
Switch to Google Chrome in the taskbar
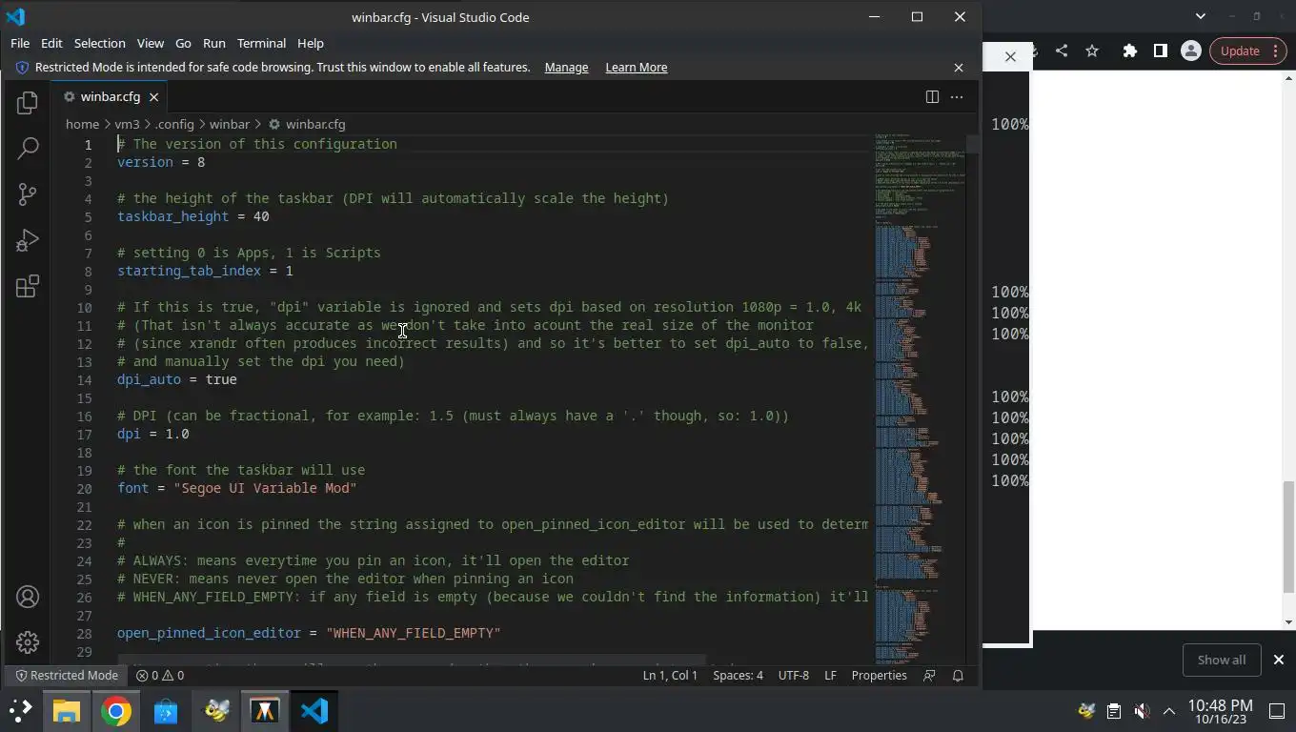pos(116,711)
